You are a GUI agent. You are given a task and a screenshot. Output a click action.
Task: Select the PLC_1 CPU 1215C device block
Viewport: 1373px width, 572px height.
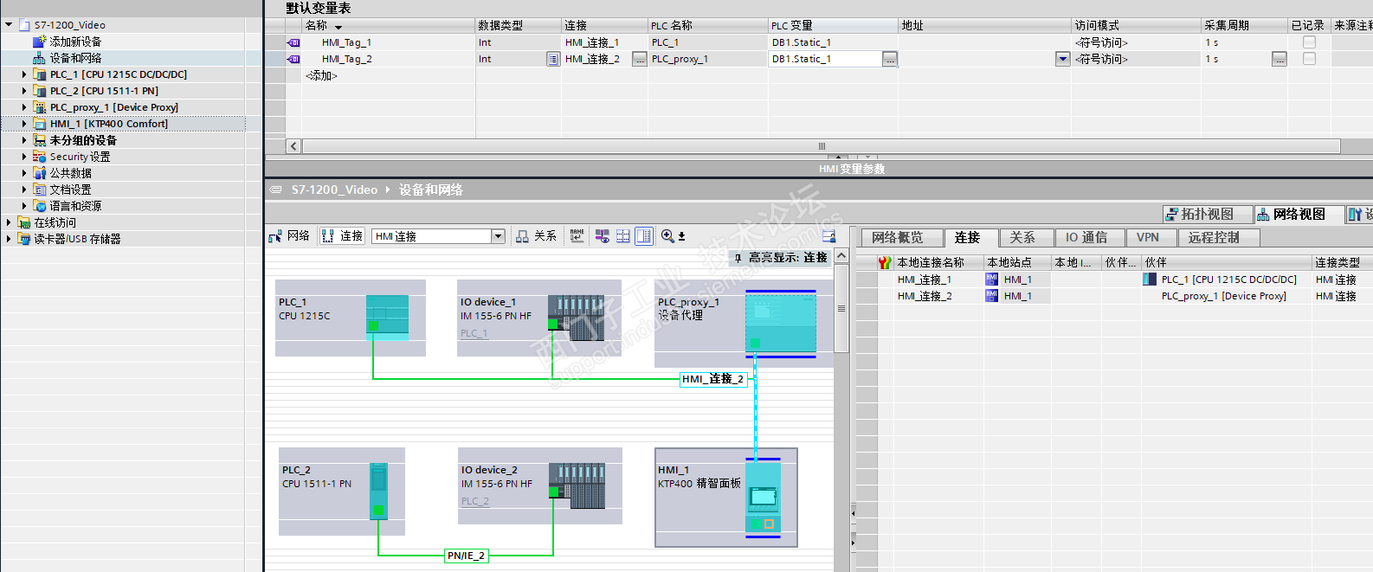point(351,318)
